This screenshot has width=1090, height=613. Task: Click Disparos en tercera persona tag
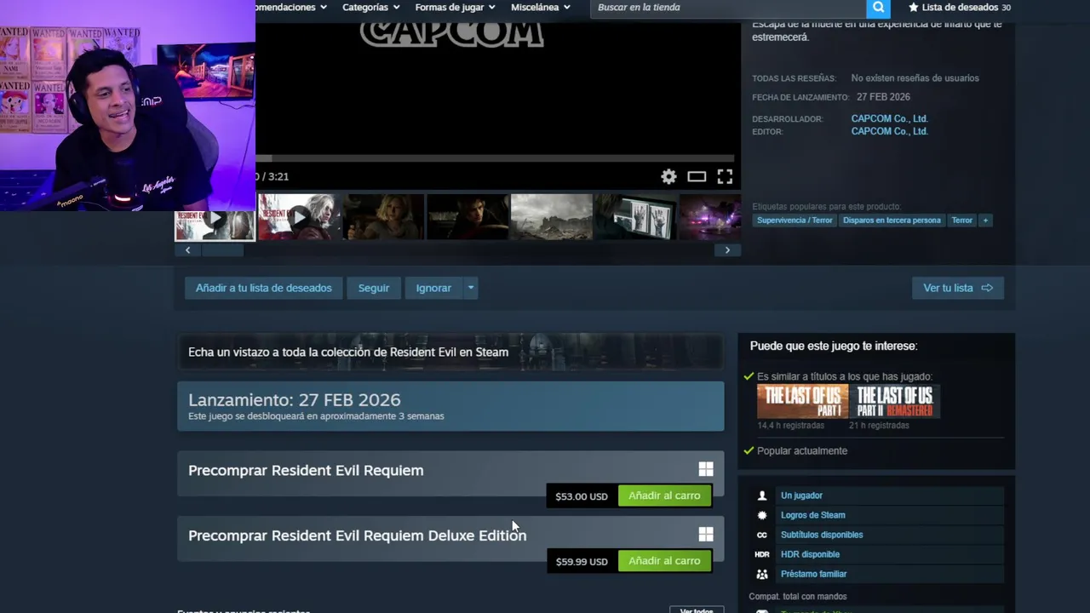point(892,221)
